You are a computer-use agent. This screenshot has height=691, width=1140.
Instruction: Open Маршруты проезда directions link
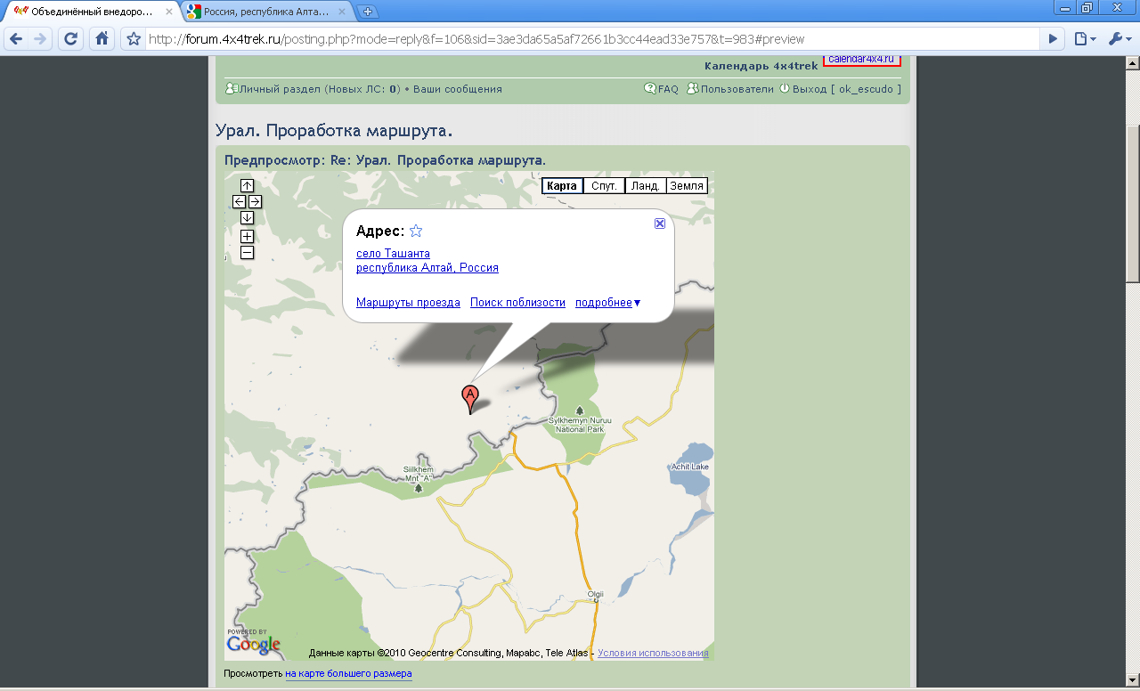[x=408, y=303]
